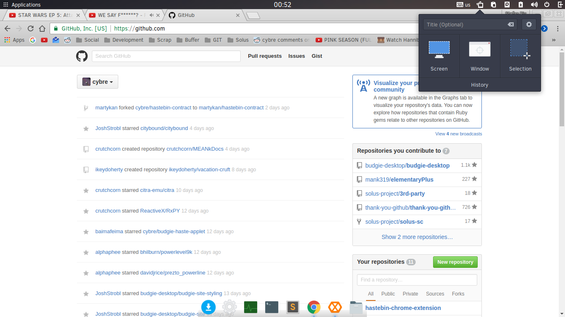Expand the Buffer bookmarks folder
Viewport: 565px width, 317px height.
coord(188,40)
